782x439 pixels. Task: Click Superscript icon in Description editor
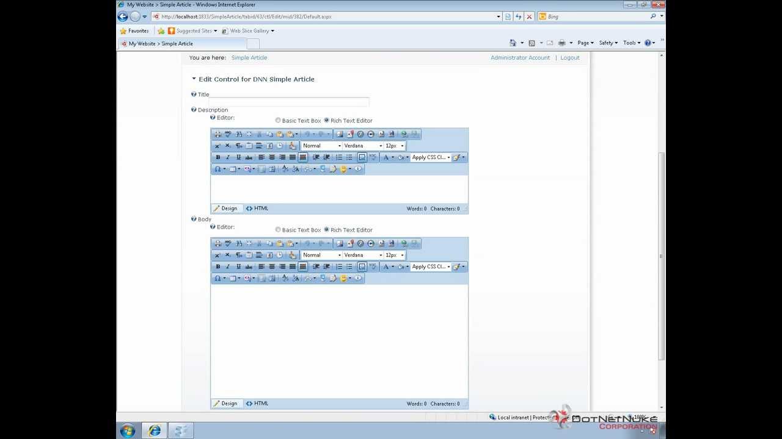pyautogui.click(x=217, y=146)
